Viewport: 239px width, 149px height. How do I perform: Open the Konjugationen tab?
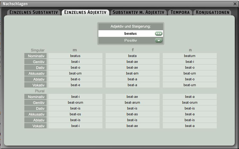[x=212, y=12]
